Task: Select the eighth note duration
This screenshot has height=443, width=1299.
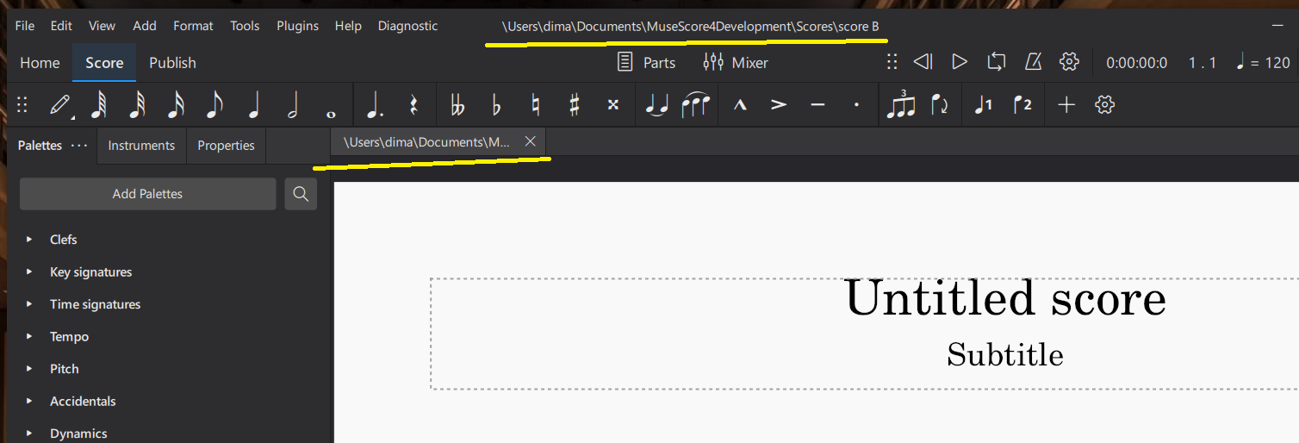Action: 214,105
